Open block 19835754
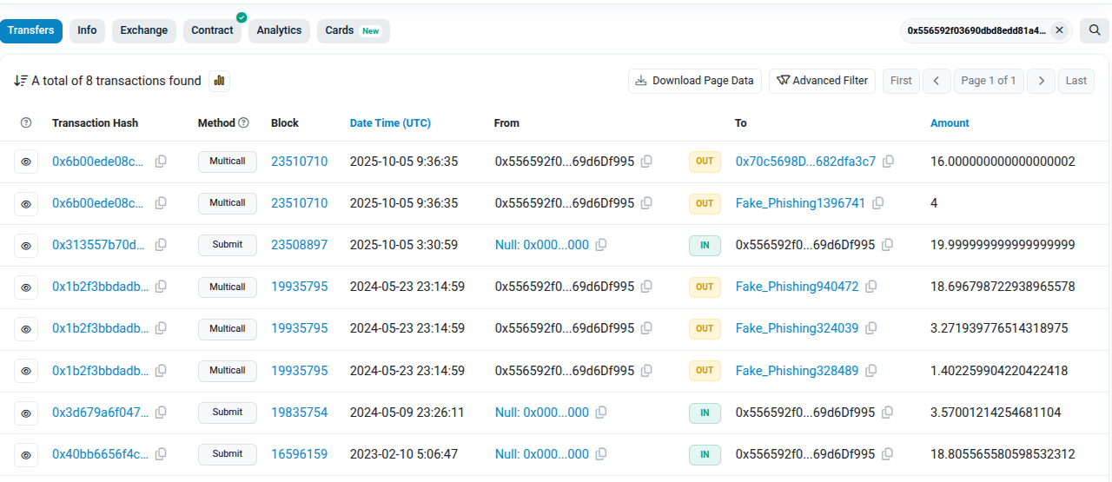Image resolution: width=1112 pixels, height=482 pixels. 300,413
